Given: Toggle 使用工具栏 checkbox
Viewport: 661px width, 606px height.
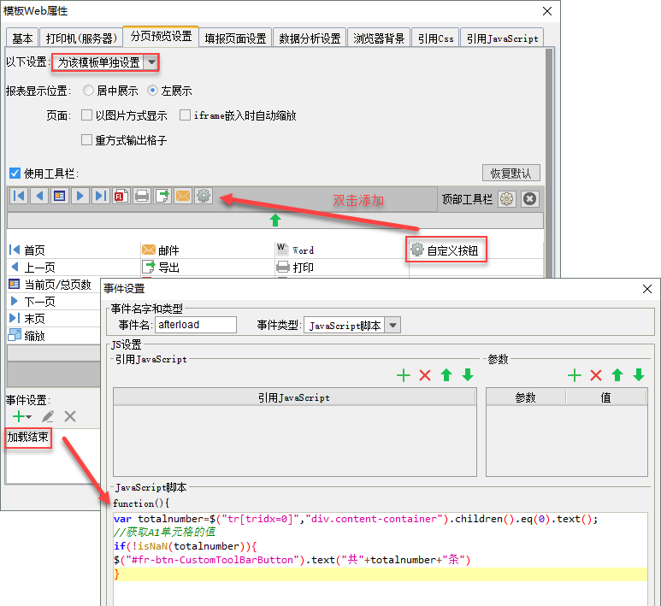Looking at the screenshot, I should point(15,174).
